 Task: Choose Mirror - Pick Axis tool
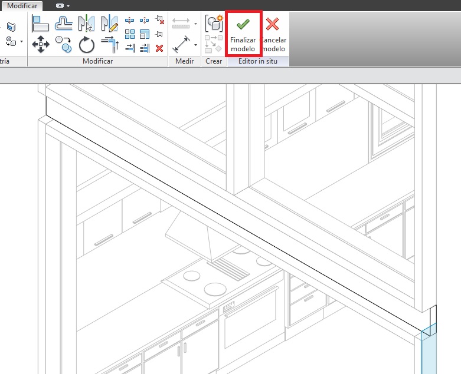87,24
